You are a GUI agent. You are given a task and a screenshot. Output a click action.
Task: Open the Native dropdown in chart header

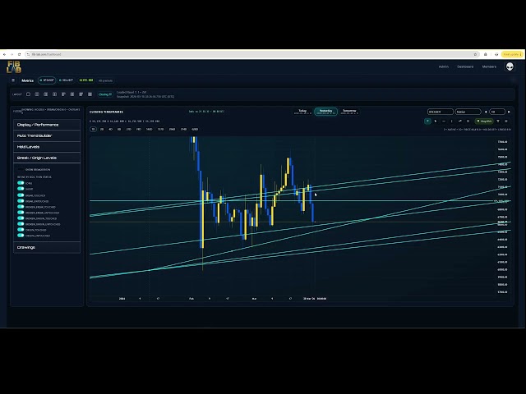(x=468, y=112)
